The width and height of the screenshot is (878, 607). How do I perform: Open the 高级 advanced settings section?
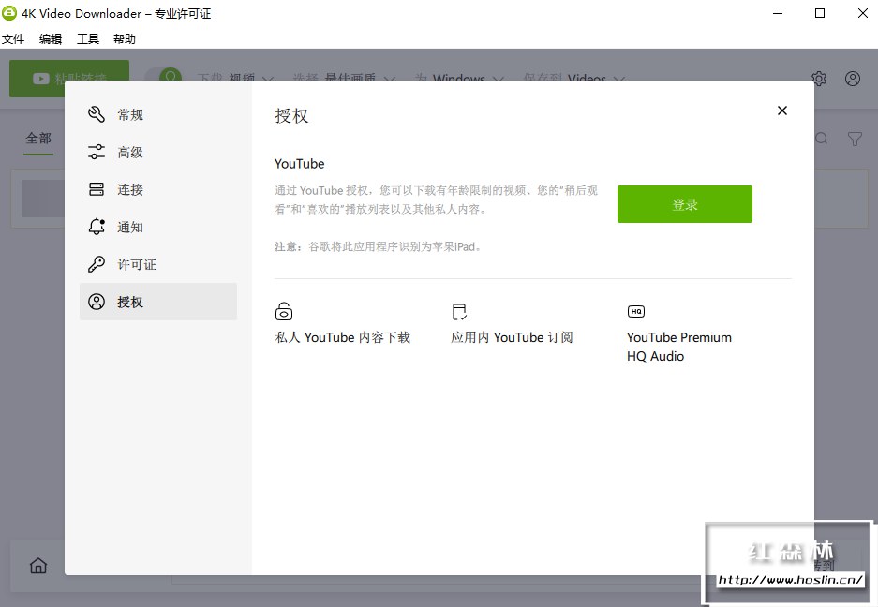pyautogui.click(x=158, y=153)
